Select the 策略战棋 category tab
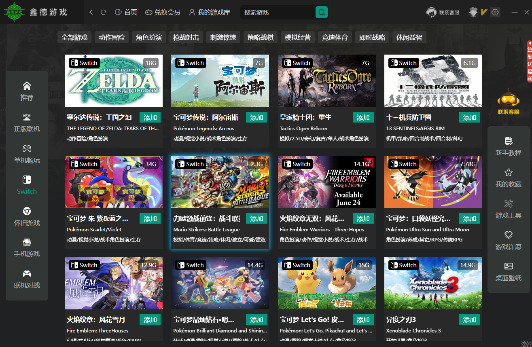This screenshot has width=532, height=347. 261,37
